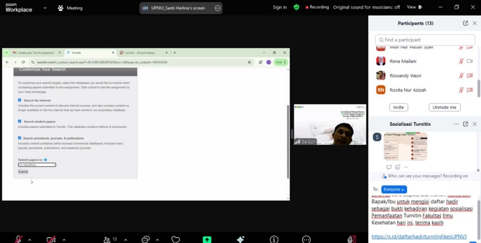Open more actions under the chat image
481x243 pixels.
click(406, 167)
